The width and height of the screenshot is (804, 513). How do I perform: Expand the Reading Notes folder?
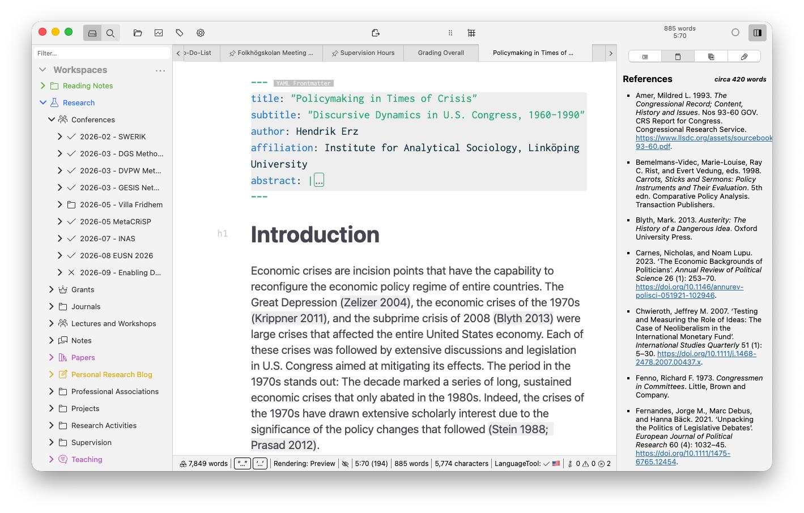[x=42, y=85]
